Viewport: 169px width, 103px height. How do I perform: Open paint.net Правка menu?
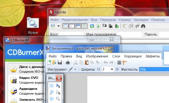[x=66, y=56]
